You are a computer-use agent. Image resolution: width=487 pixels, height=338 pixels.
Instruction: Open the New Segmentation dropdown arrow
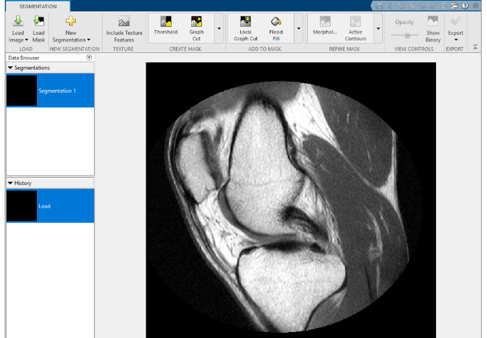pos(89,40)
